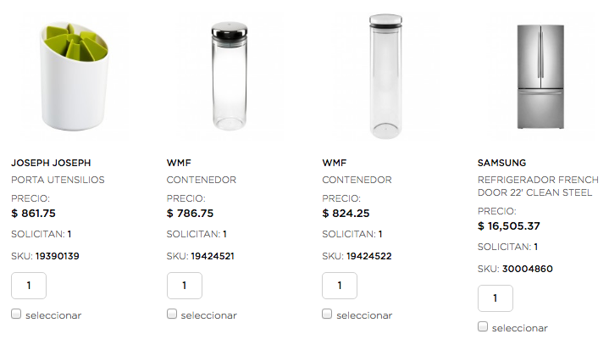The image size is (609, 345).
Task: Open CONTENEDOR name for the $786.75 item
Action: pyautogui.click(x=202, y=180)
